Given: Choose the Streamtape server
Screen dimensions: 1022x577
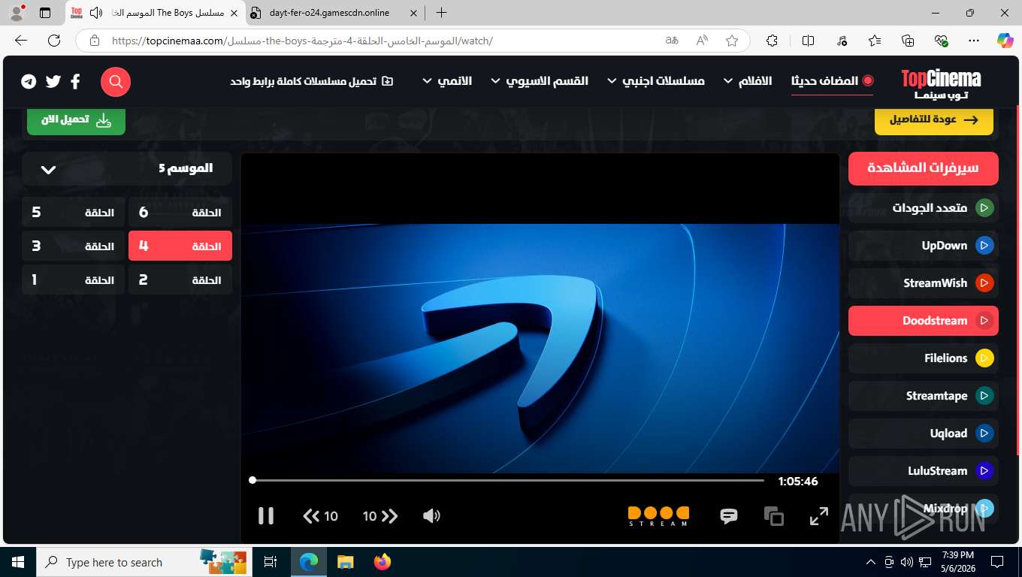Looking at the screenshot, I should (x=924, y=395).
